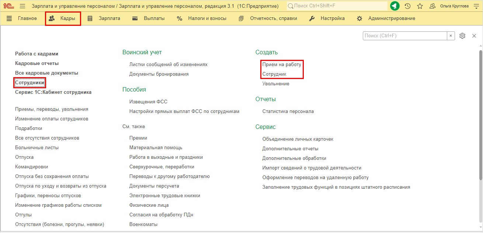Open Материальная помощь
The width and height of the screenshot is (483, 233).
tap(156, 148)
